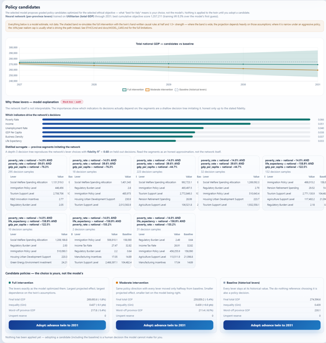Click the 2029 Moderate intervention data point
The image size is (326, 343).
pos(169,67)
